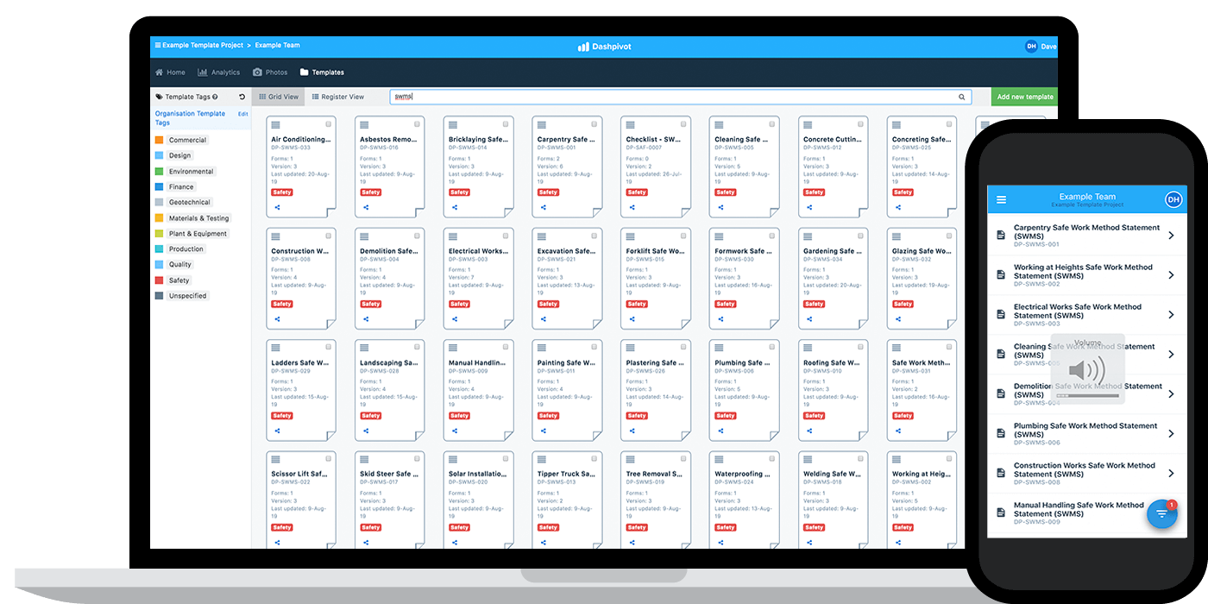Select the Templates tab
The height and width of the screenshot is (604, 1208).
pos(322,72)
